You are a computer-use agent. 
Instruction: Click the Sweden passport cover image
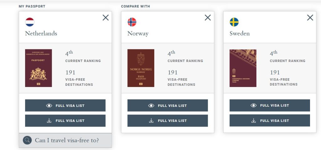coord(243,68)
